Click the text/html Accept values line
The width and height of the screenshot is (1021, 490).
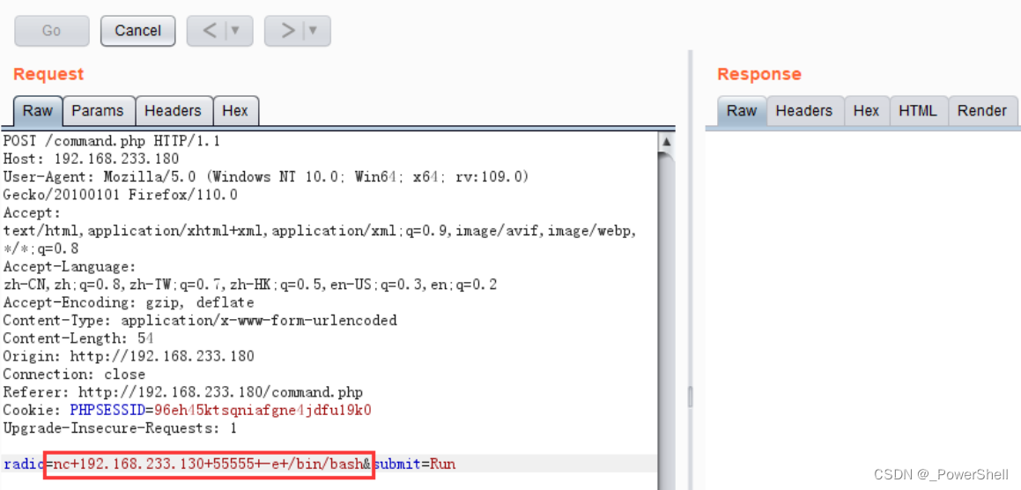tap(320, 231)
